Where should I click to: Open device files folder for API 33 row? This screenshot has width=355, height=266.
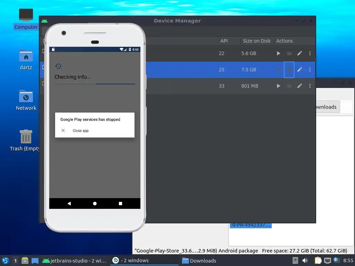(289, 86)
